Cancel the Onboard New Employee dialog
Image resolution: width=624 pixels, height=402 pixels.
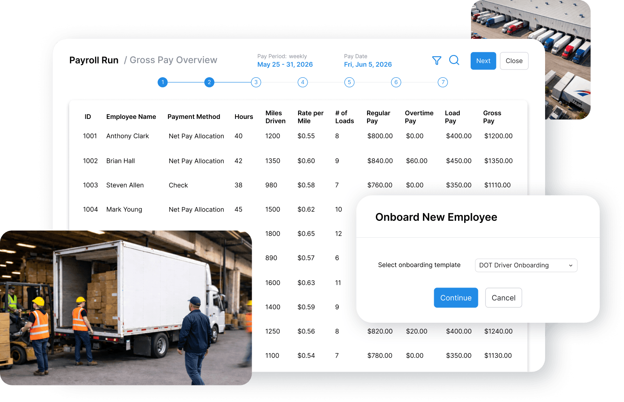[x=503, y=298]
